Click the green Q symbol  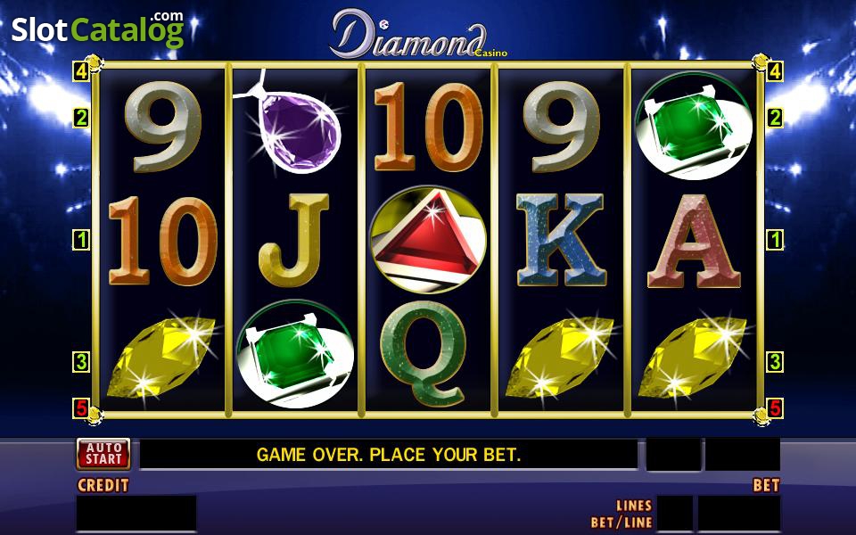424,353
